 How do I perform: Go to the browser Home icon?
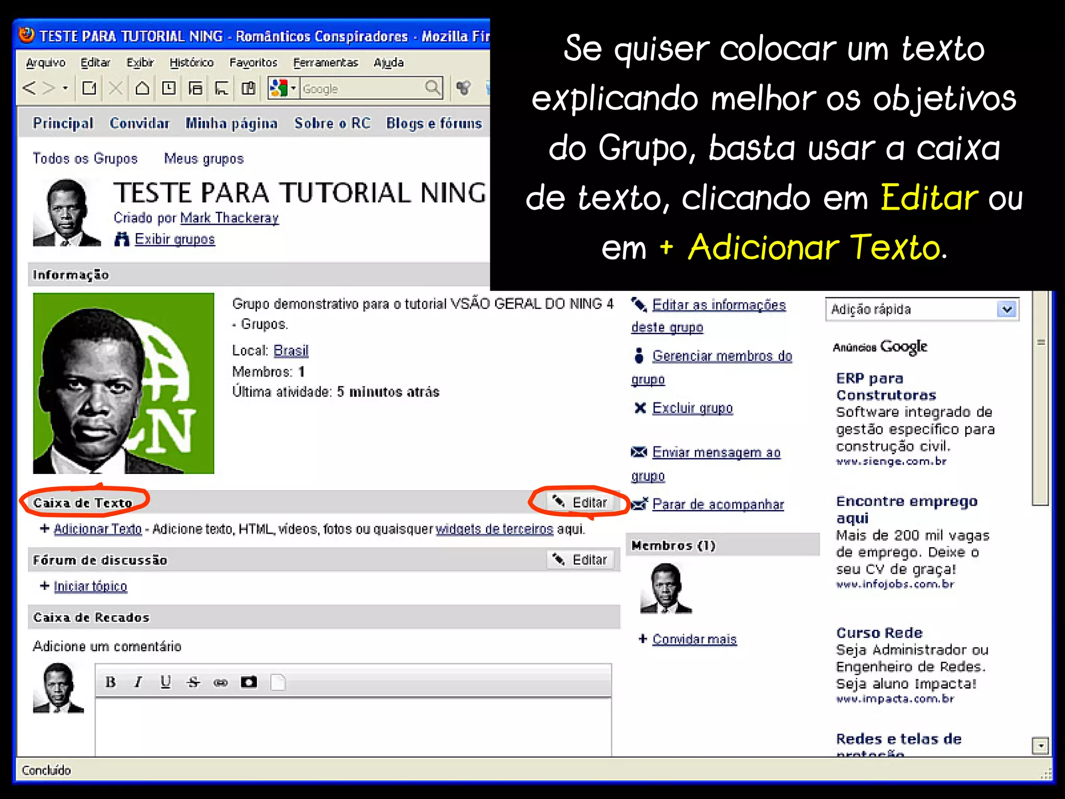tap(142, 88)
